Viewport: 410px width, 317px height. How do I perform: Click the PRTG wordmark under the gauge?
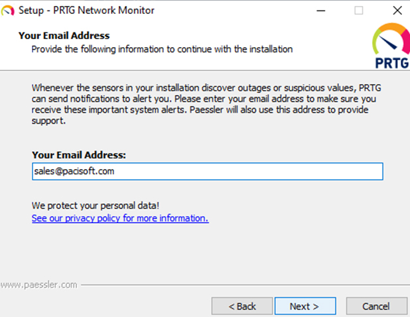click(389, 62)
